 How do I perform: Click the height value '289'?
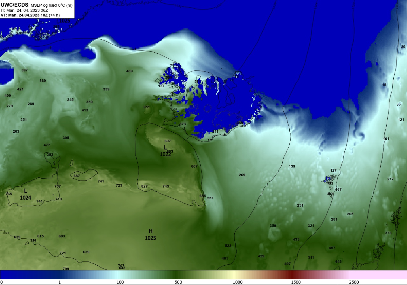31,104
